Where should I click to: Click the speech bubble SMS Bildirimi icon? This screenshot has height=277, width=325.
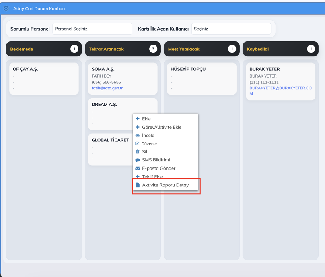click(x=138, y=160)
